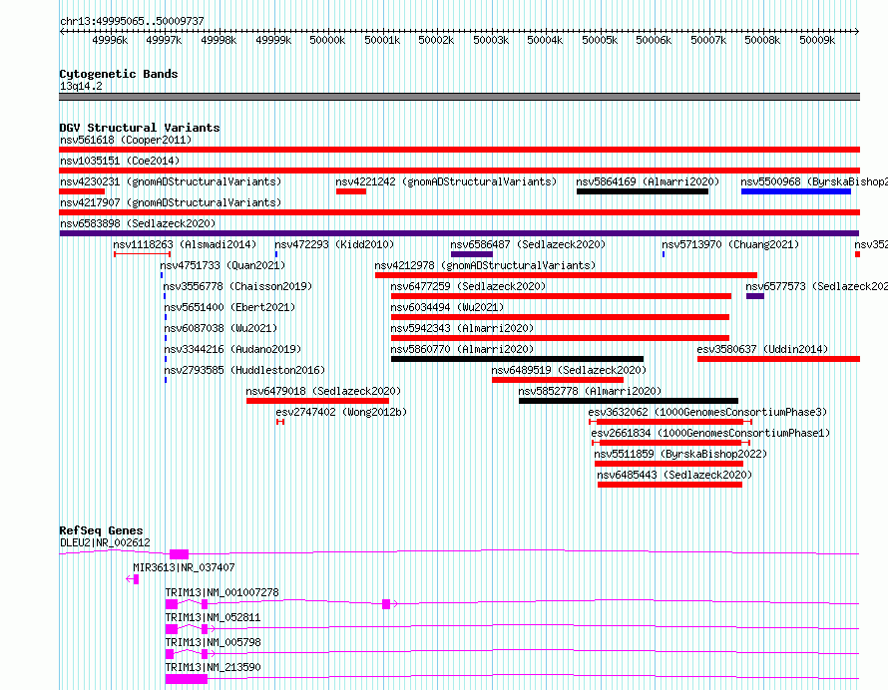Open esv2747402 (Wong2012b) label
Screen dimensions: 888x690
click(341, 412)
